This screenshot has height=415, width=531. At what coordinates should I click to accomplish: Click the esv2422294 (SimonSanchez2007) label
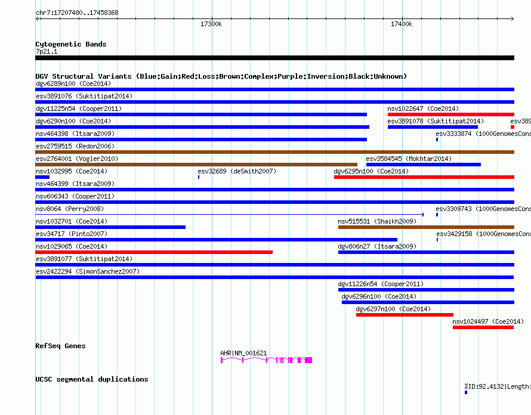tap(88, 271)
